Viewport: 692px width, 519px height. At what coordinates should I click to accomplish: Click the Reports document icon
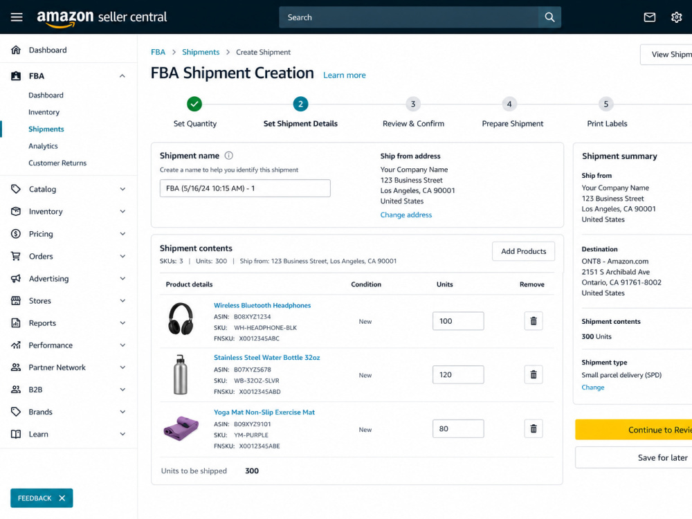[x=16, y=323]
